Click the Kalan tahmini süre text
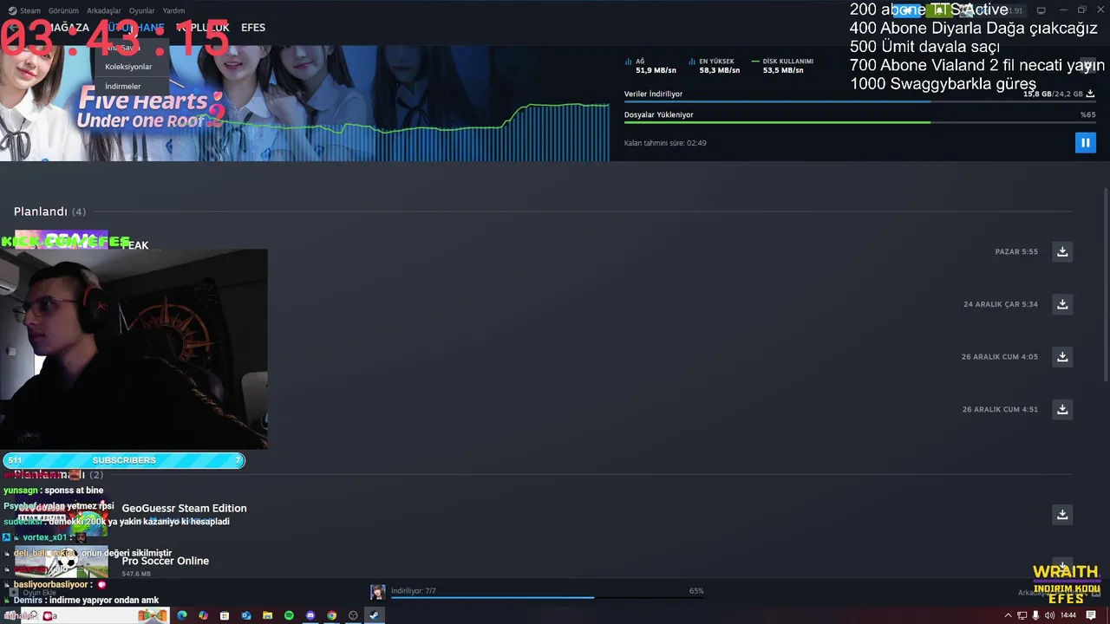1110x624 pixels. pyautogui.click(x=665, y=143)
